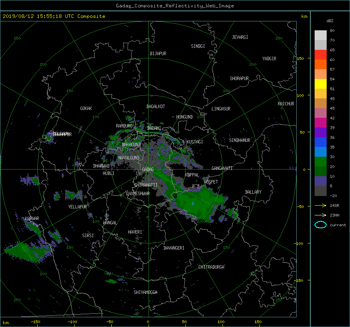The image size is (350, 327).
Task: Click the 150 tick on right km axis
Action: click(301, 58)
